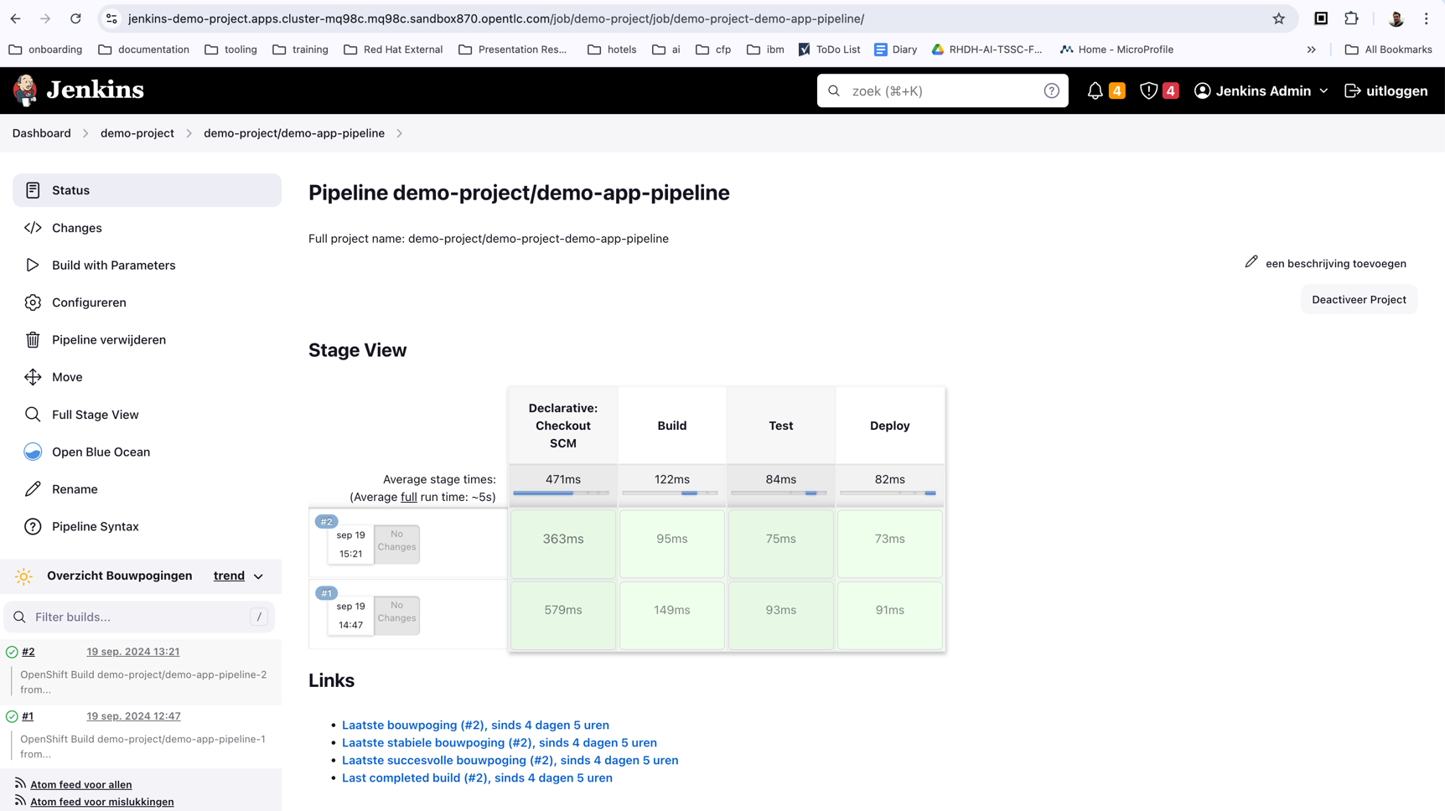Select Build with Parameters
This screenshot has width=1445, height=811.
coord(147,265)
